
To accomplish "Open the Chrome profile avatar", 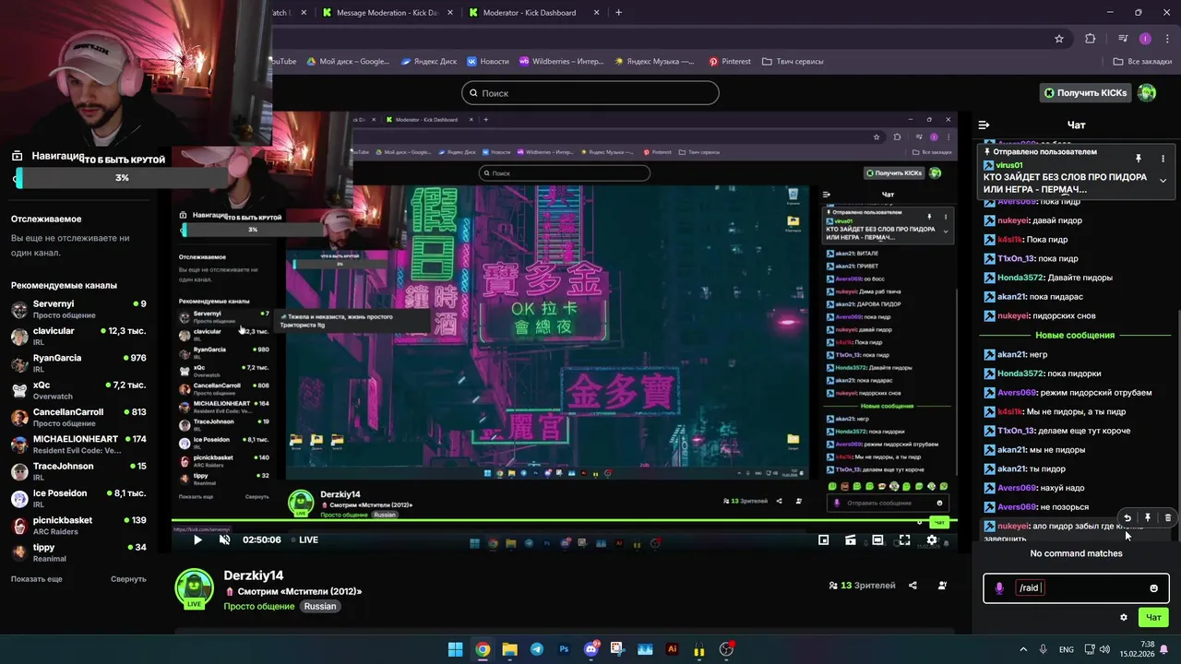I will [1145, 39].
